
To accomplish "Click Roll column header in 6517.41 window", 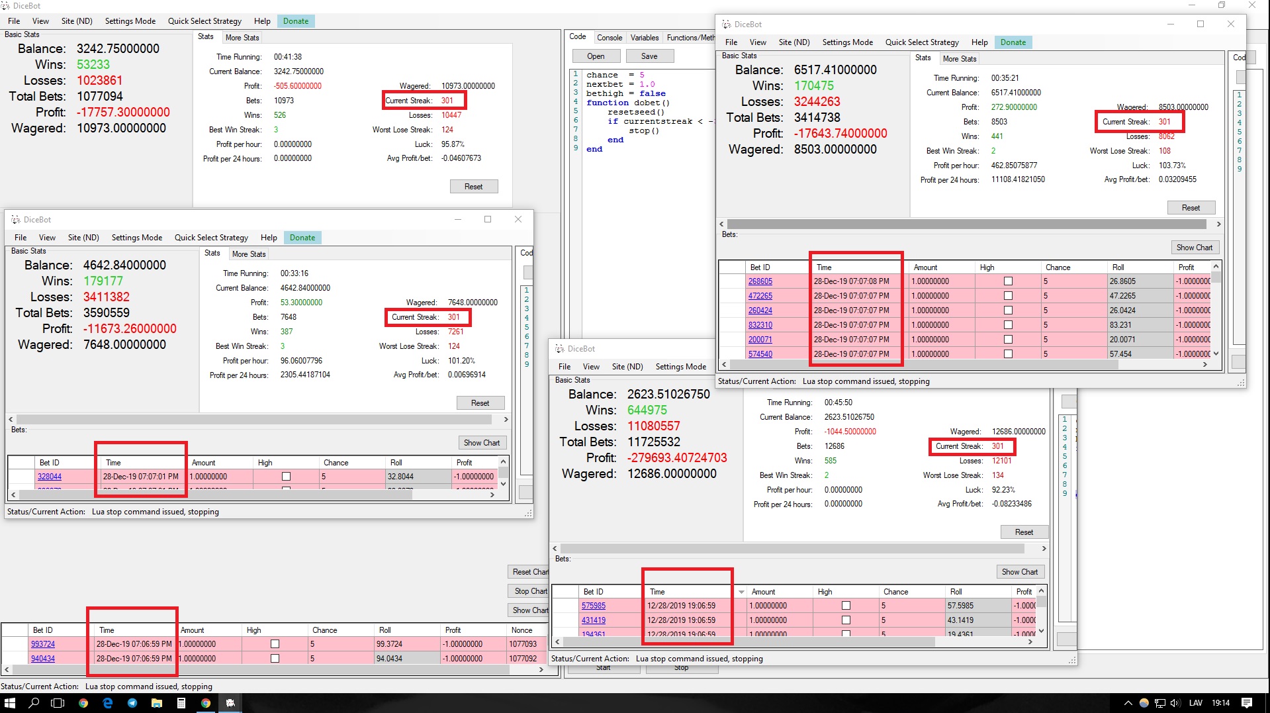I will pos(1140,267).
